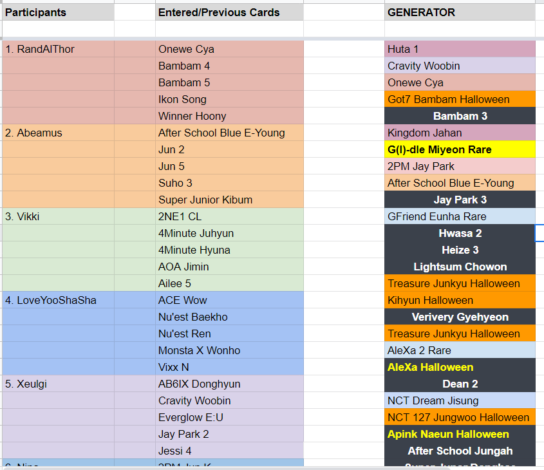This screenshot has height=470, width=544.
Task: Select the 'Jay Park 2' cell
Action: point(229,434)
